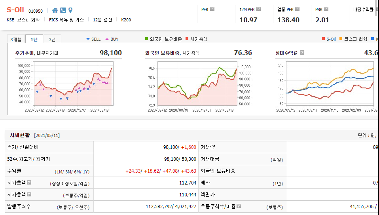Click the FICS 석유 및 가스 label
This screenshot has width=379, height=215.
pos(66,20)
